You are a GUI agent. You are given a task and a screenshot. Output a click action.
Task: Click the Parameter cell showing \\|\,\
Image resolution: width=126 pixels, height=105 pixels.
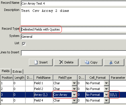point(118,95)
